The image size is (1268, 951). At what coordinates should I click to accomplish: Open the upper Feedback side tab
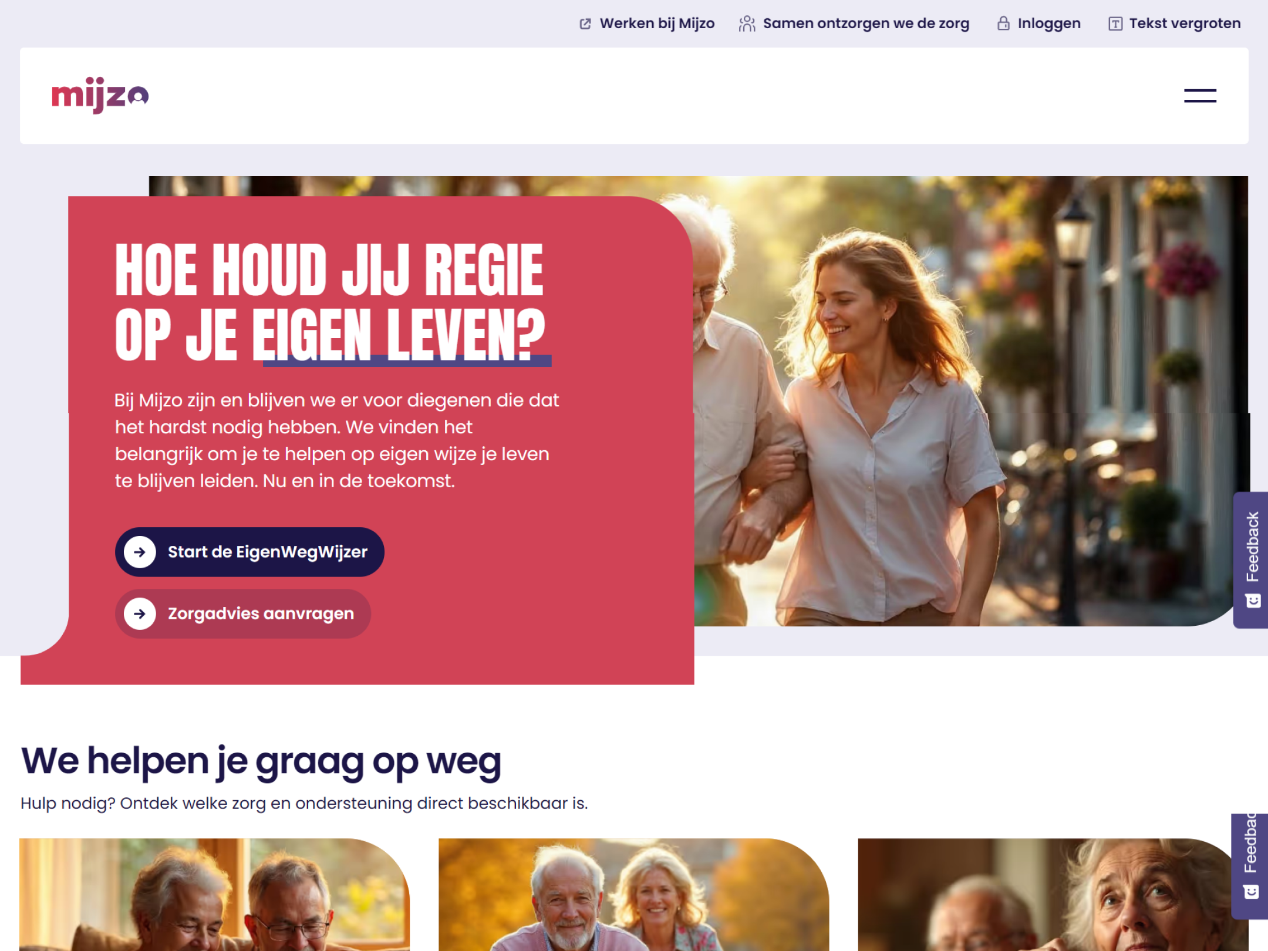[x=1251, y=560]
